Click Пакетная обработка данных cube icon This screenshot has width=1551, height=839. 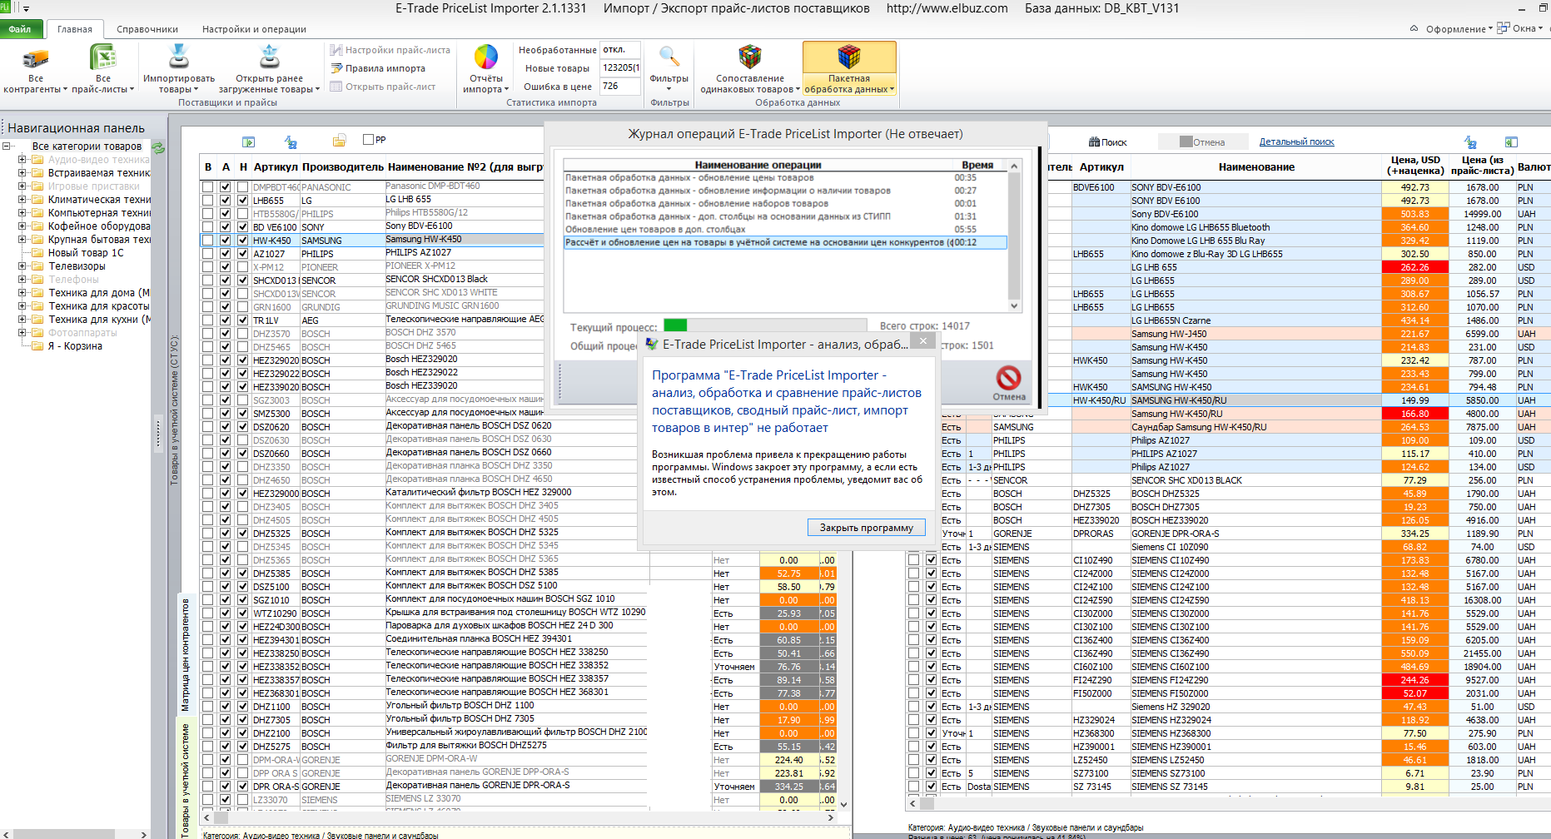click(x=849, y=57)
